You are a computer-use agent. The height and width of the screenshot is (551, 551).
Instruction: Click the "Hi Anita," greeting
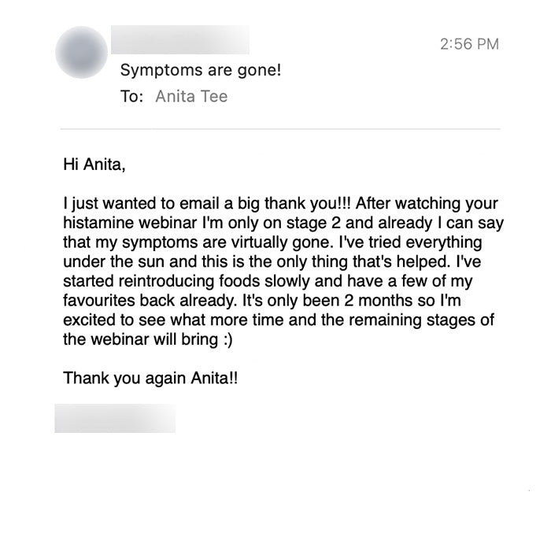pos(94,165)
